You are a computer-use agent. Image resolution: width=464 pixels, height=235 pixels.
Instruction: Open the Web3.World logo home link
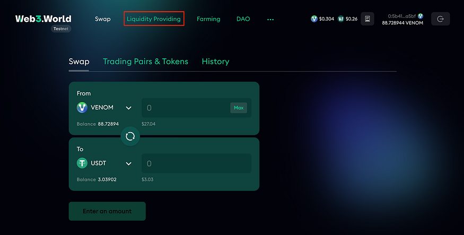pos(43,19)
